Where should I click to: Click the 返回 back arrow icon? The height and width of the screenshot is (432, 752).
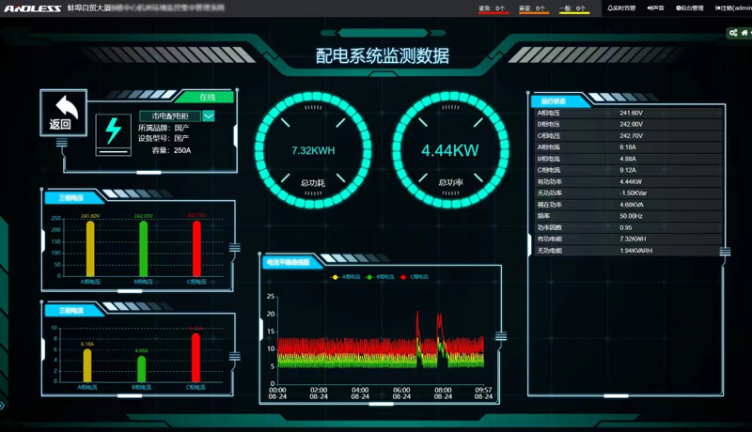(63, 113)
